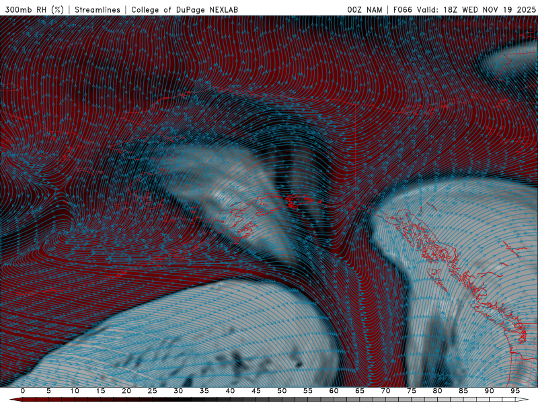Click the colorbar label "60"
The width and height of the screenshot is (538, 403).
click(334, 391)
